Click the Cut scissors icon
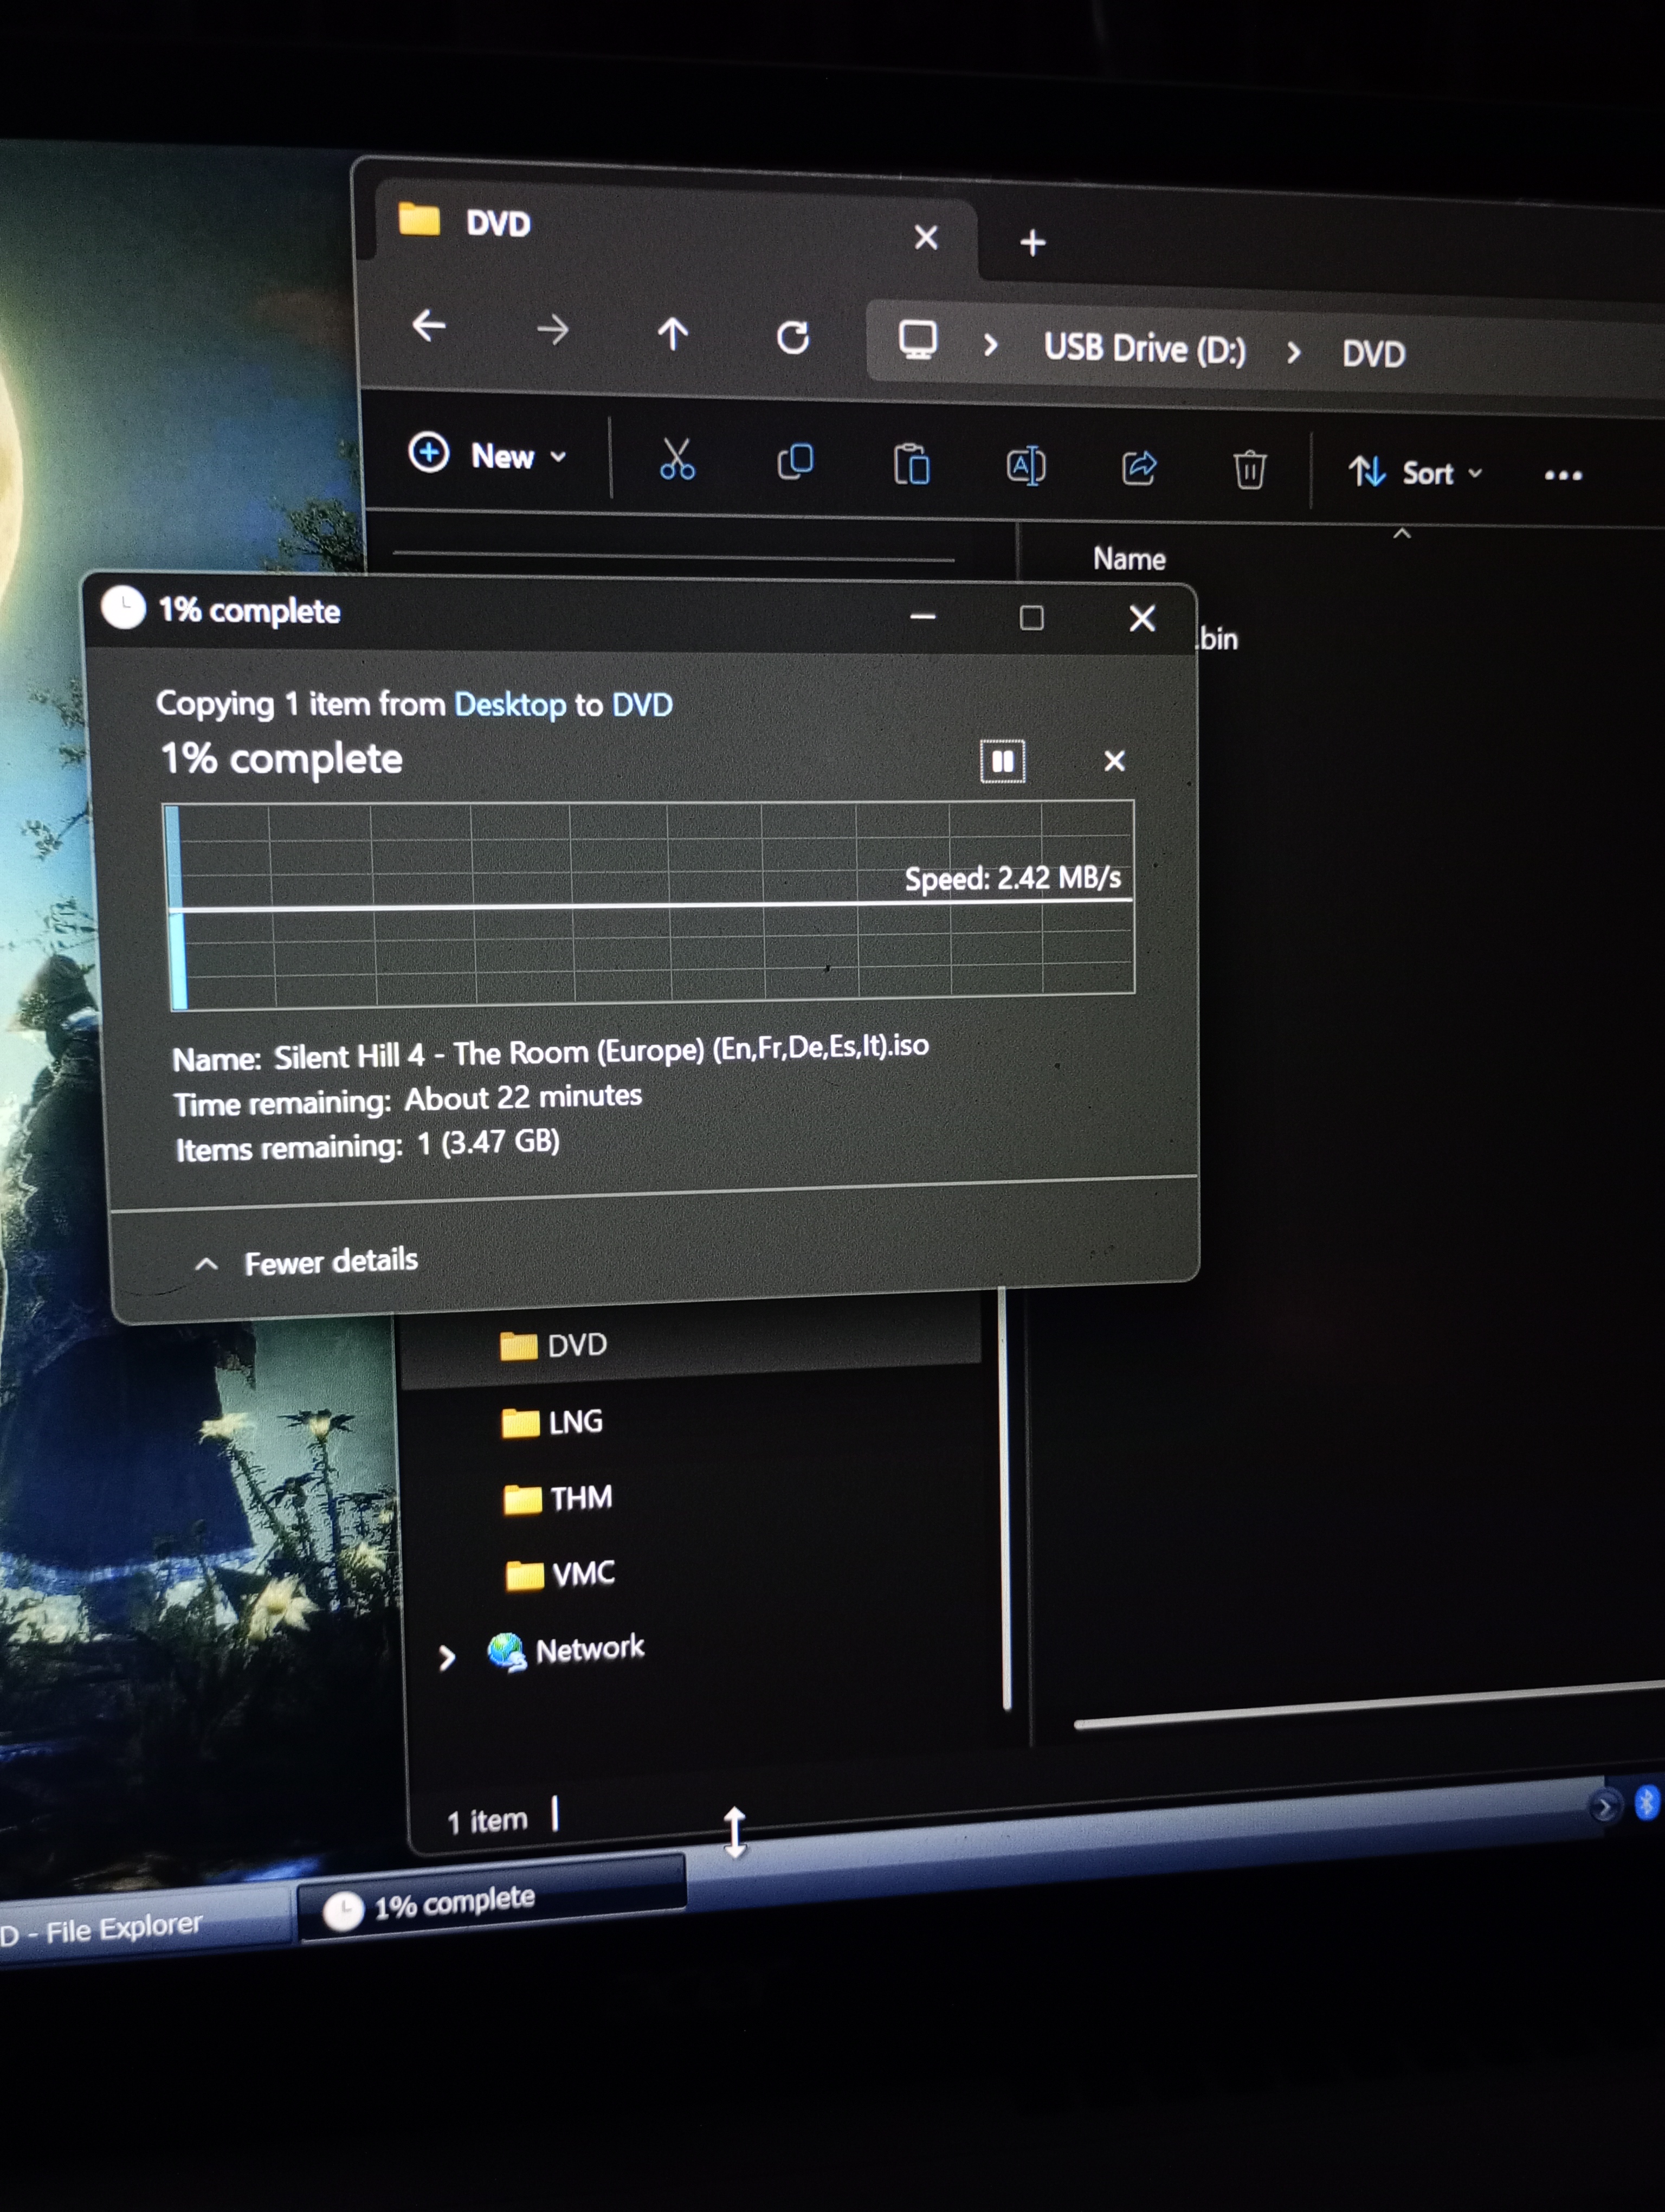Image resolution: width=1665 pixels, height=2212 pixels. (x=676, y=461)
